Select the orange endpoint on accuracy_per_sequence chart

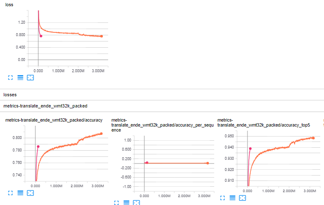point(208,163)
